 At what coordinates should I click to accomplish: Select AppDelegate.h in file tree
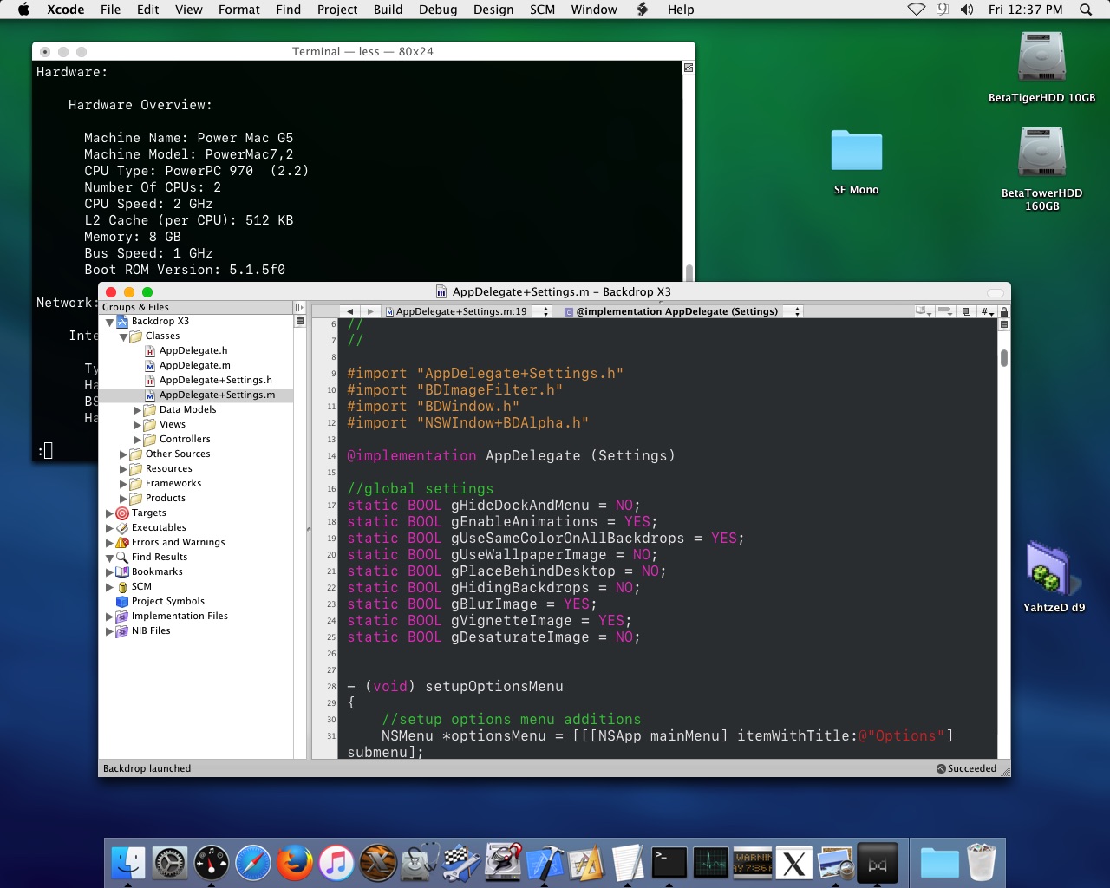coord(193,350)
